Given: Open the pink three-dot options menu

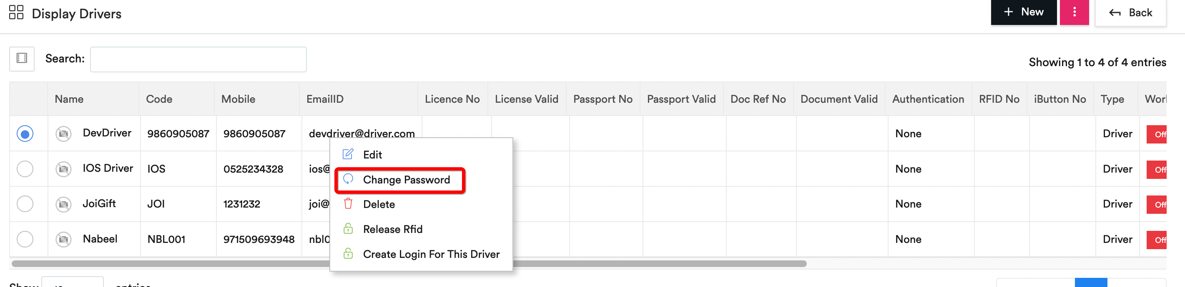Looking at the screenshot, I should coord(1074,12).
